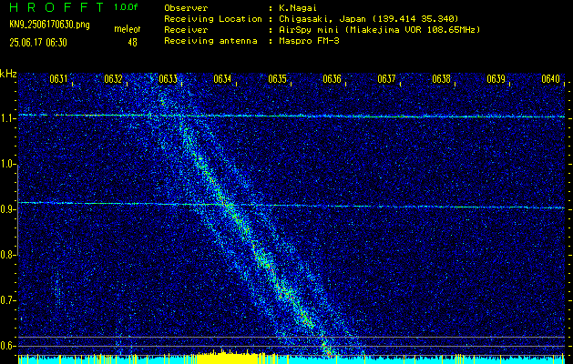Screen dimensions: 573x364
Task: Click the 1.1 kHz axis label
Action: point(6,119)
